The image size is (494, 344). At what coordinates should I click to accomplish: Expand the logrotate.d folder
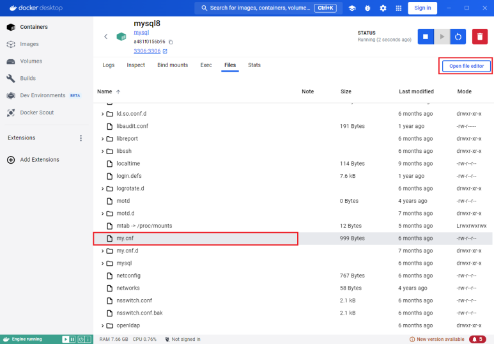[x=102, y=189]
